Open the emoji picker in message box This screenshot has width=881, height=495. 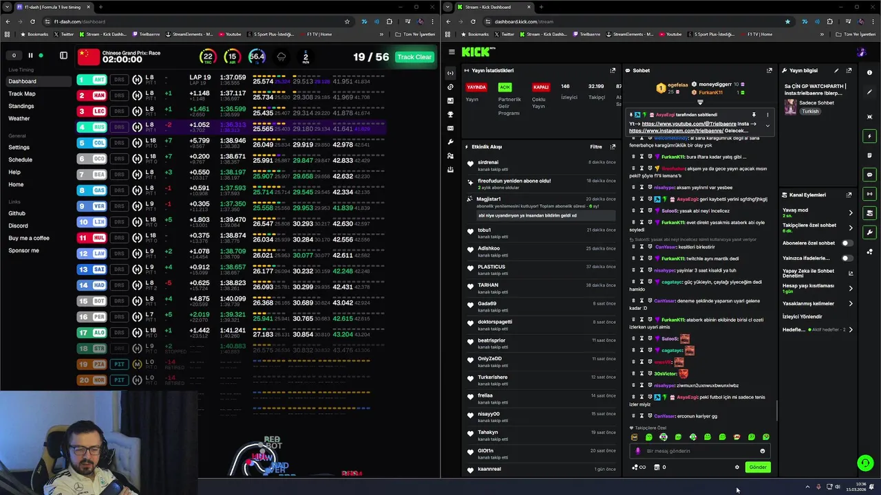pos(762,451)
